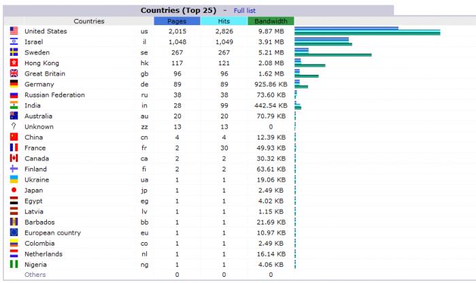Click the Israel bar graph
The width and height of the screenshot is (476, 283).
(x=323, y=41)
